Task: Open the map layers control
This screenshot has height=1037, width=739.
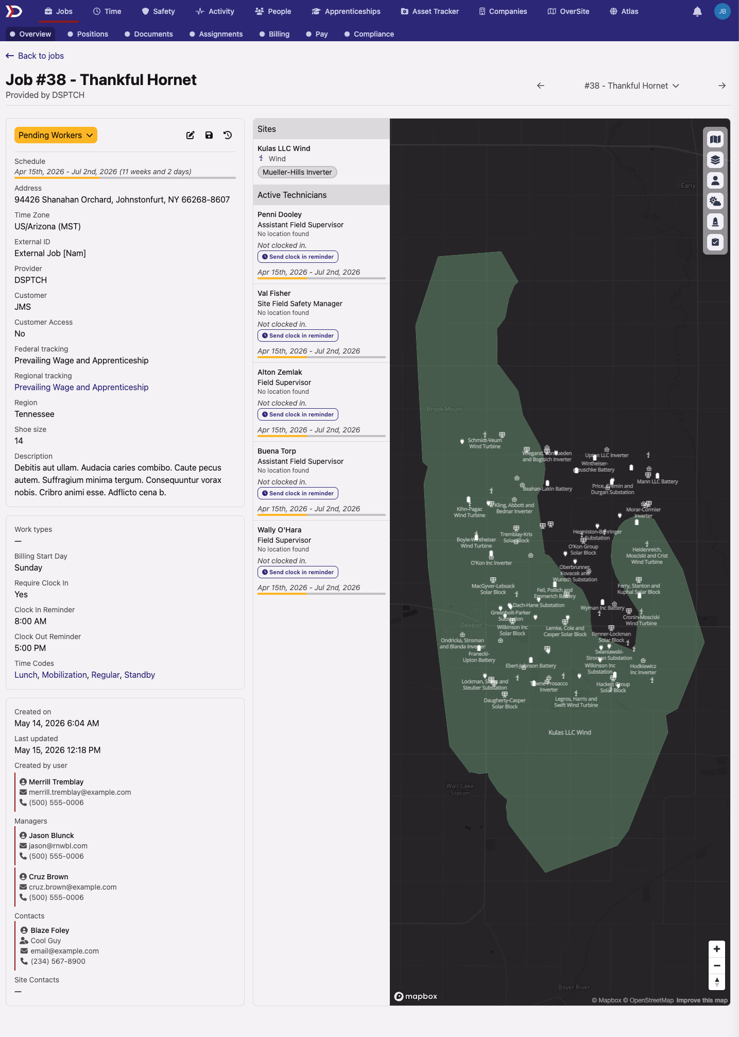Action: pos(715,160)
